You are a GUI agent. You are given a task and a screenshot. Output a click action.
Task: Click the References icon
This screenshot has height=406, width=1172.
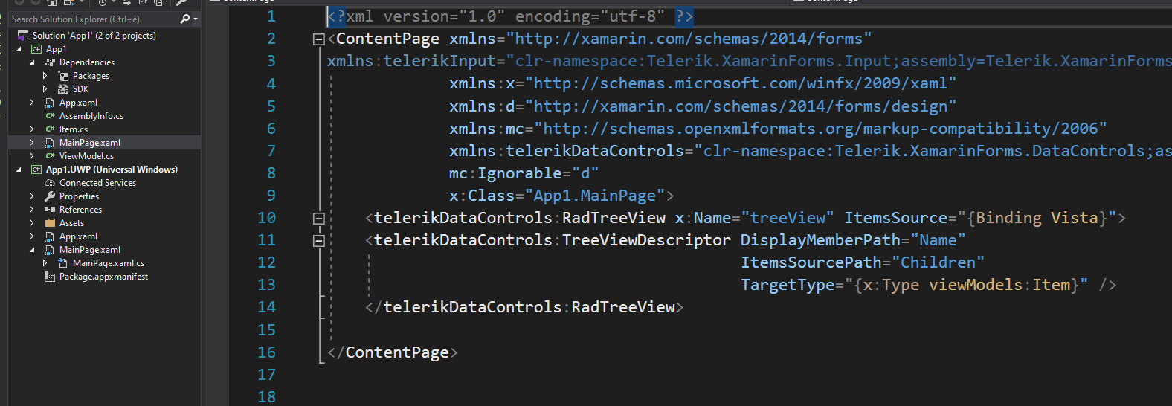(x=50, y=210)
